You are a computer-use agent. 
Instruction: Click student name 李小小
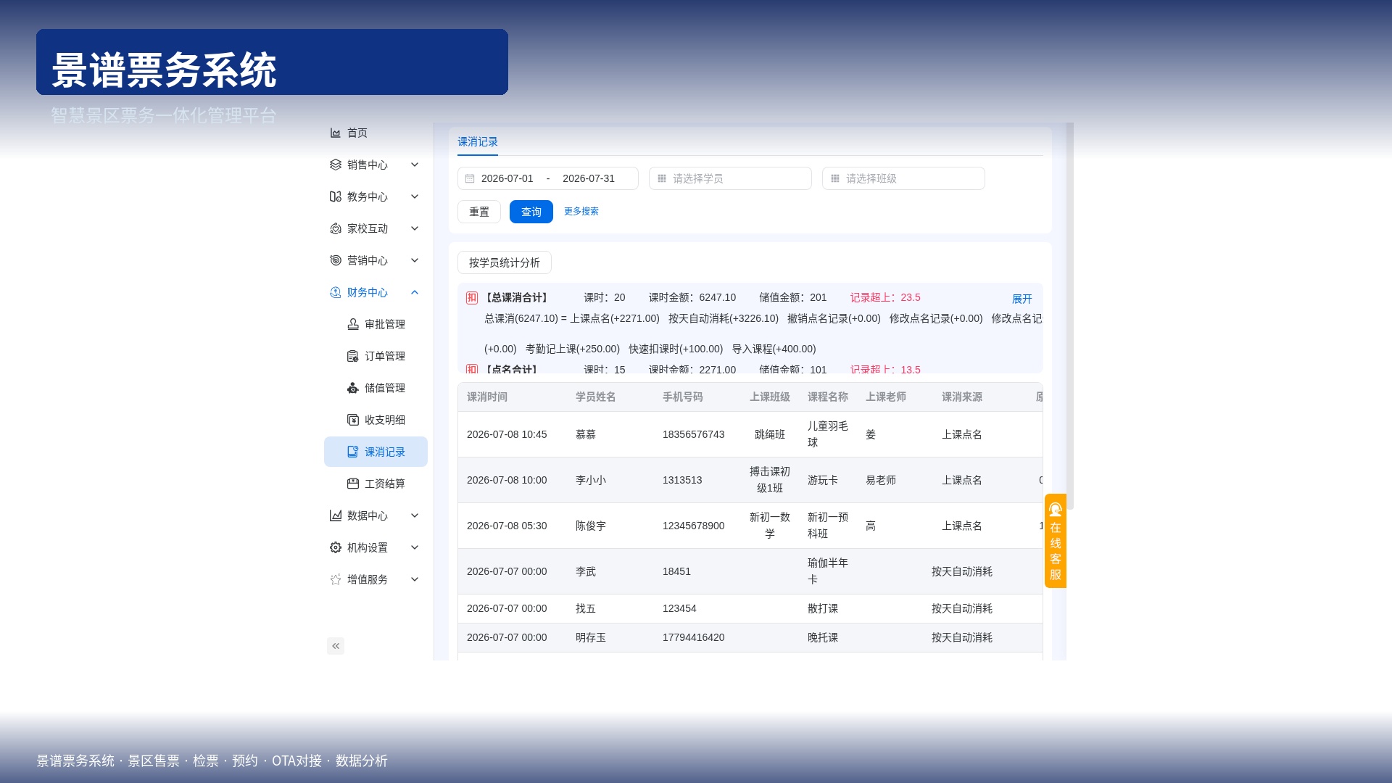pyautogui.click(x=591, y=480)
